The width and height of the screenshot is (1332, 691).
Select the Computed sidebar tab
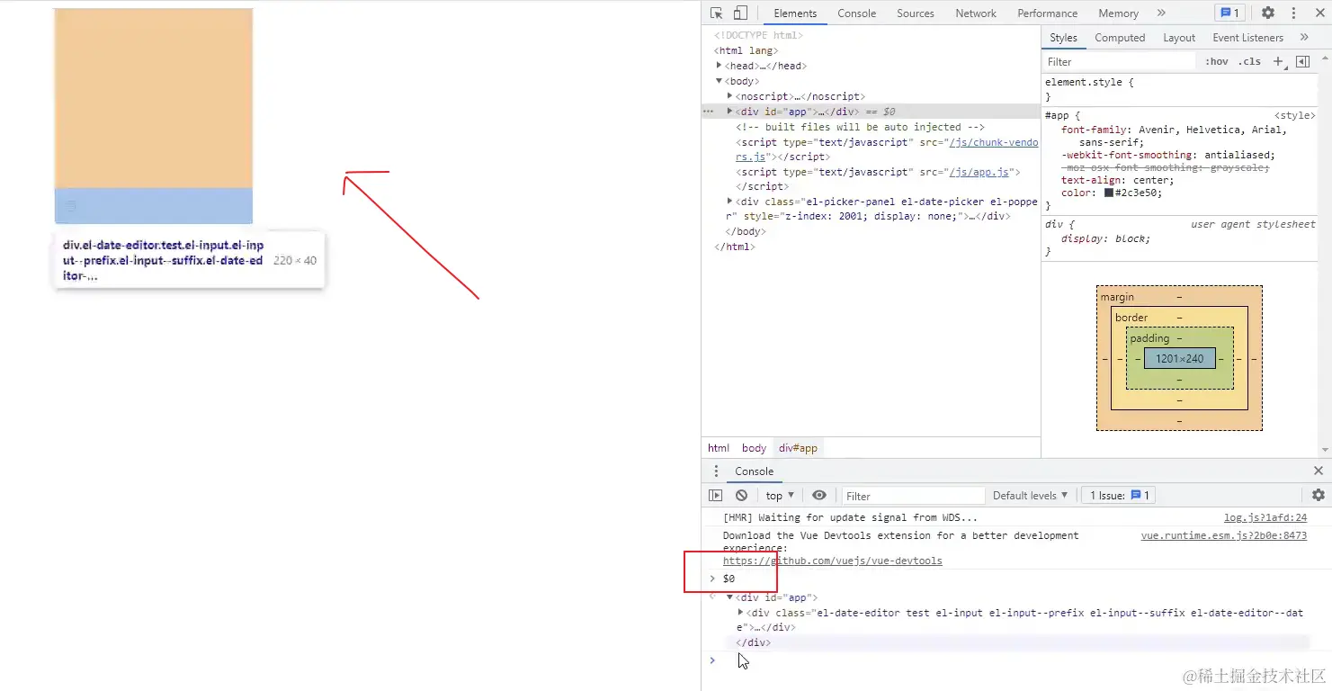(1120, 38)
